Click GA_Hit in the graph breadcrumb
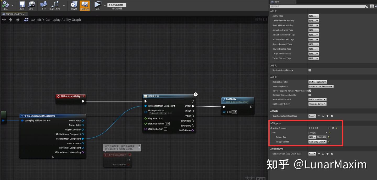The width and height of the screenshot is (377, 180). coord(36,20)
